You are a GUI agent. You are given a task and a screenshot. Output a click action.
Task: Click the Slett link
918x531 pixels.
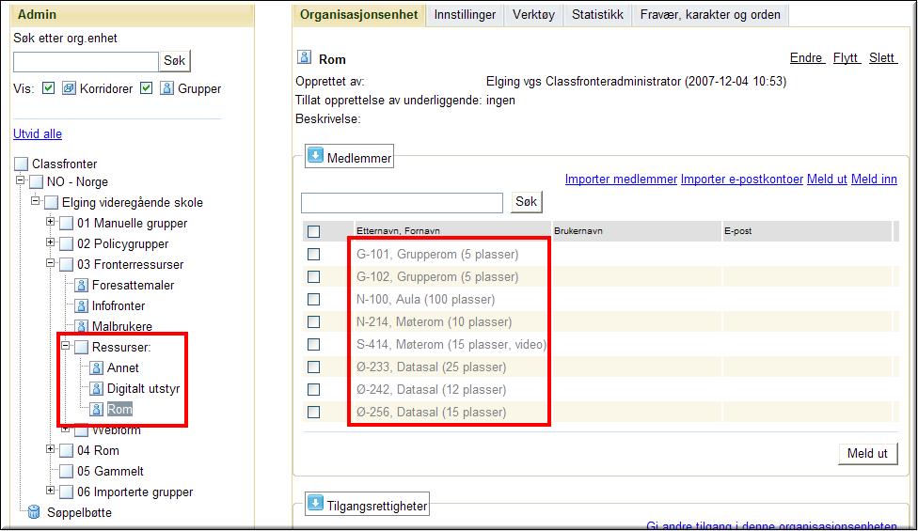(x=881, y=58)
